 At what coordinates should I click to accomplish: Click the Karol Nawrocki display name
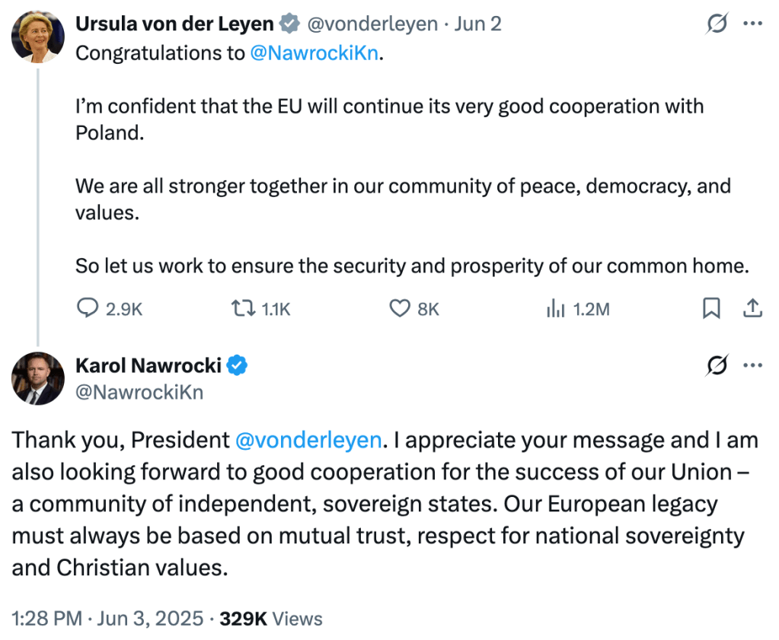tap(148, 366)
